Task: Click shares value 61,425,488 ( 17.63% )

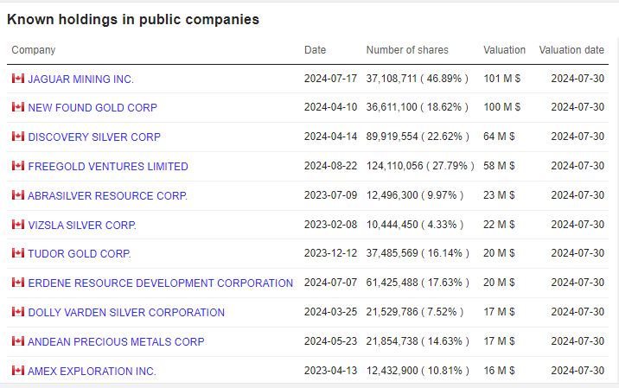Action: coord(418,283)
